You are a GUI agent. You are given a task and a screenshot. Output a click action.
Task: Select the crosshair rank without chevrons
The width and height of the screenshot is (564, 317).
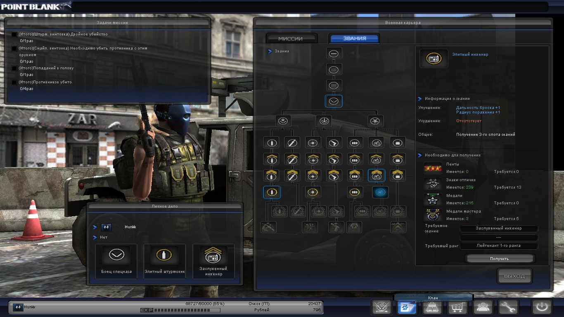coord(313,143)
